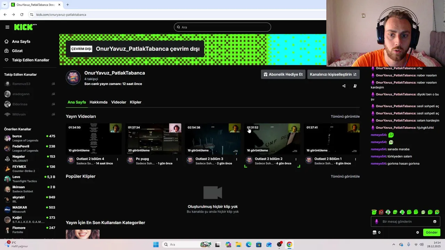This screenshot has width=445, height=250.
Task: Click the OnurYavuz_PatlakTabanca channel avatar
Action: tap(73, 78)
